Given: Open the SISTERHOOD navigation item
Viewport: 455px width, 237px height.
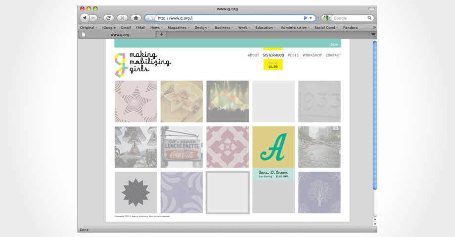Looking at the screenshot, I should [273, 55].
